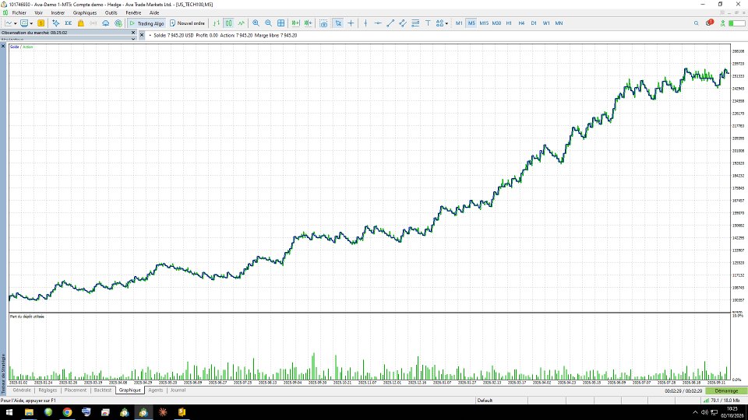
Task: Switch to MN timeframe
Action: pos(559,23)
